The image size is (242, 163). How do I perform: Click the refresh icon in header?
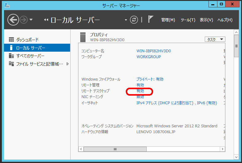click(x=134, y=20)
